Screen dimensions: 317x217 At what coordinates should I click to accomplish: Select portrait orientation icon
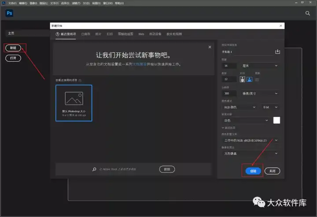click(x=243, y=79)
